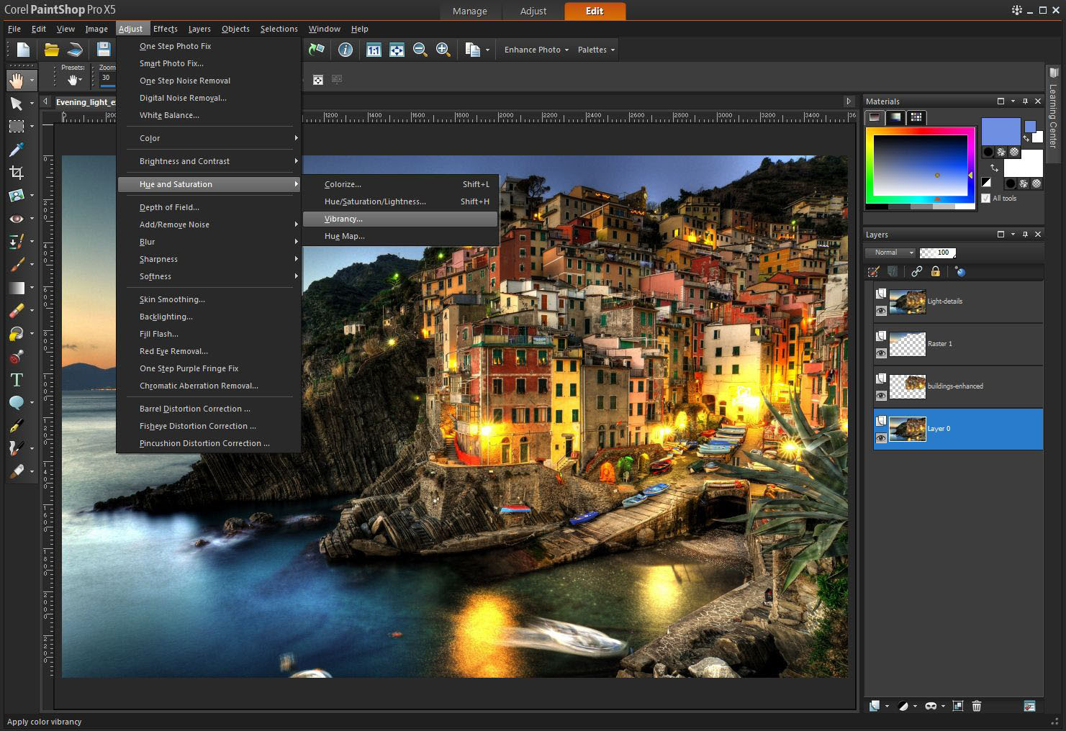Open the Palettes dropdown
The image size is (1066, 731).
[x=596, y=50]
